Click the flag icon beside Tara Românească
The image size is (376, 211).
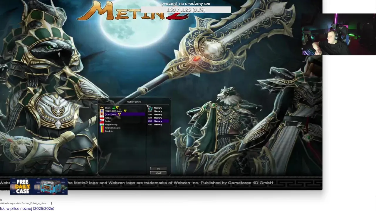click(102, 127)
